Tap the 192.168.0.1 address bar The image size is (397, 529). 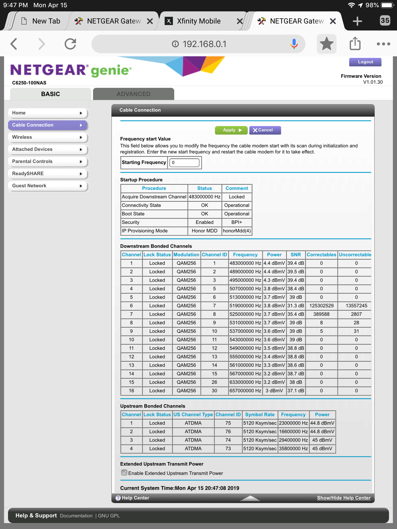click(198, 44)
